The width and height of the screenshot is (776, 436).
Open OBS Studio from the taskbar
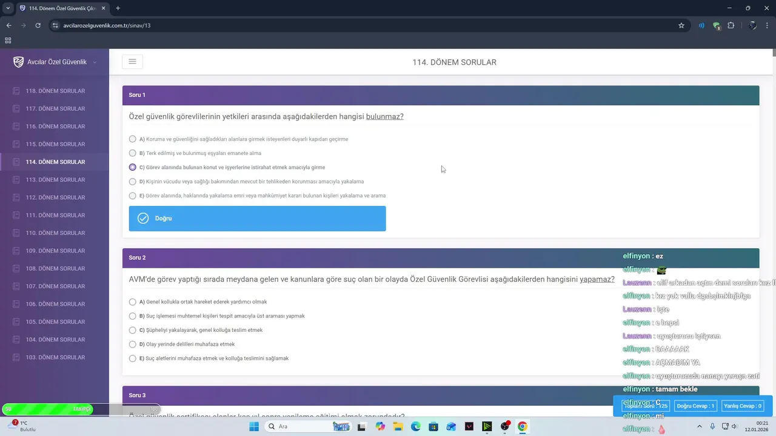[x=505, y=426]
